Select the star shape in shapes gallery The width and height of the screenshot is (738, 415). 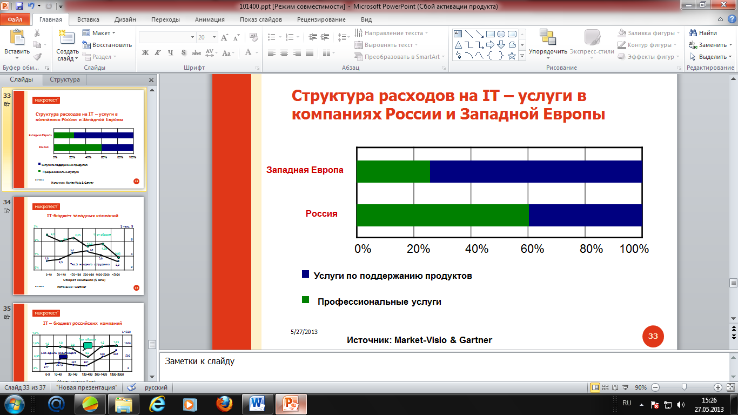coord(512,56)
